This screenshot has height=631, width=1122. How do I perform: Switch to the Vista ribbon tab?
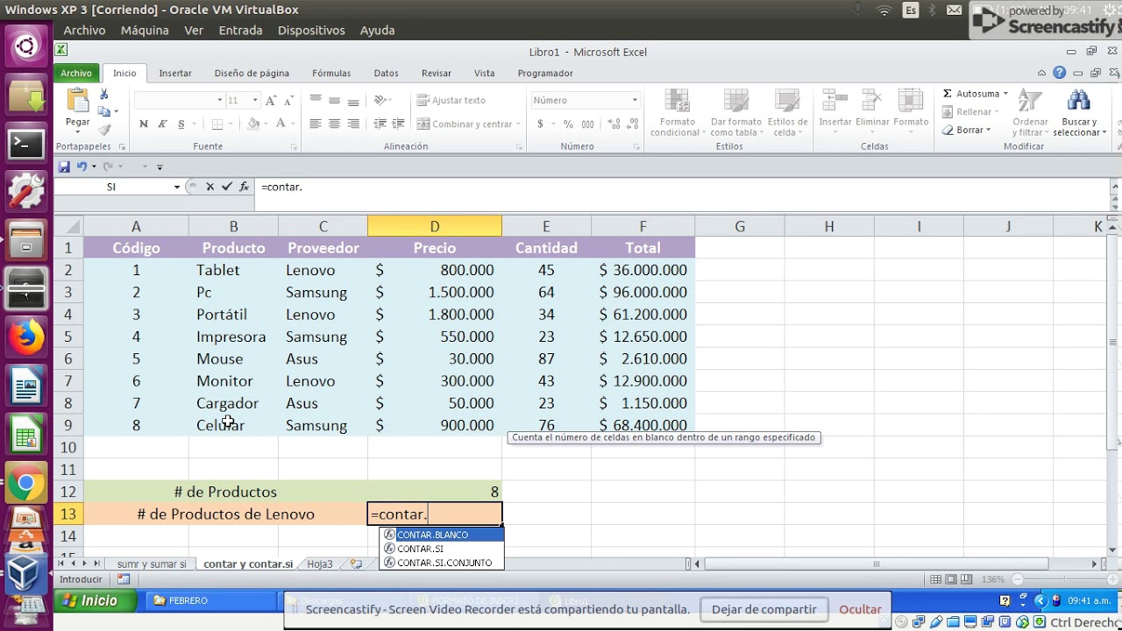(484, 74)
